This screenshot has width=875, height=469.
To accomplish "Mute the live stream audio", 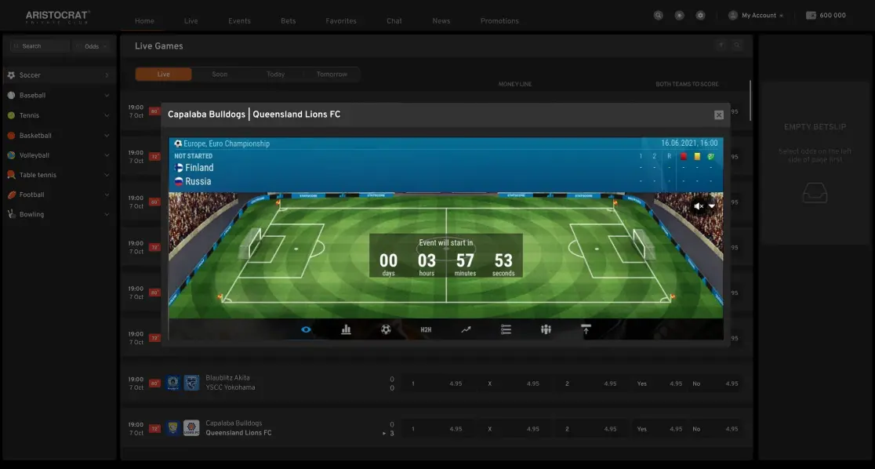I will (698, 205).
